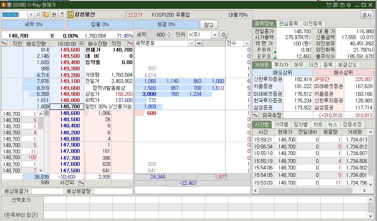The image size is (377, 221).
Task: Open the 뉴스 tab
Action: click(332, 124)
